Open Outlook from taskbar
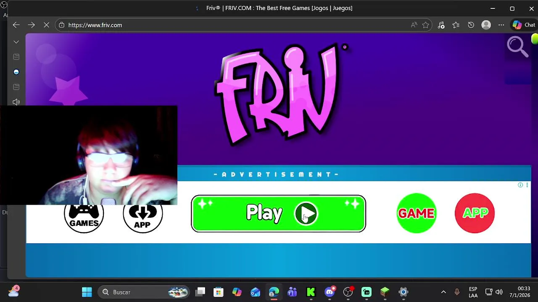 tap(256, 292)
